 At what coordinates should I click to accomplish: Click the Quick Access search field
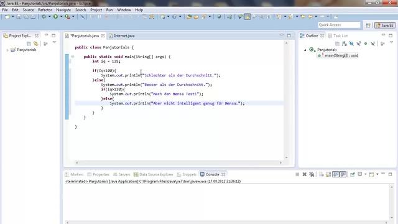(x=339, y=25)
